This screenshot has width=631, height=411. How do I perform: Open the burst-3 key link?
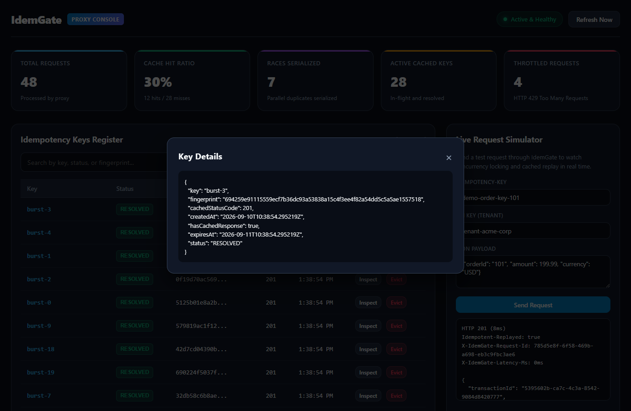[39, 210]
